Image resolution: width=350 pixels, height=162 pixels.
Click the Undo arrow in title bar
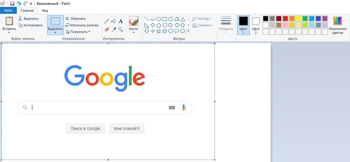[19, 4]
